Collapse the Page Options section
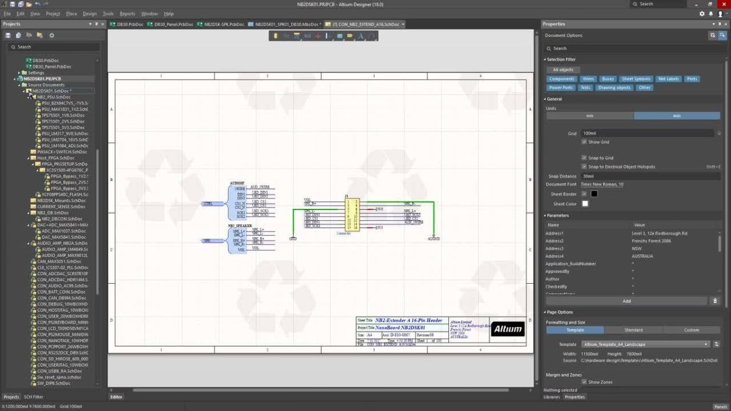731x411 pixels. [545, 312]
